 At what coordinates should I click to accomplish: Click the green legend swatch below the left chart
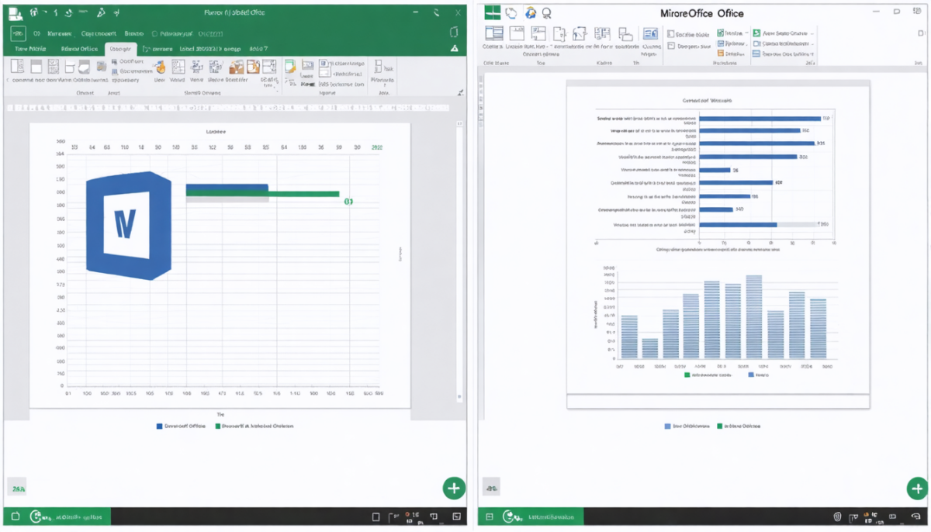217,426
